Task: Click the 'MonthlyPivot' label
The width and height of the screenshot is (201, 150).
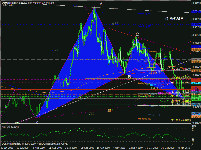Action: click(144, 61)
